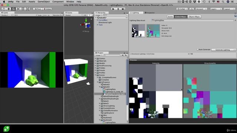Click the red X-axis cone on scene gizmo
237x133 pixels.
pos(83,24)
